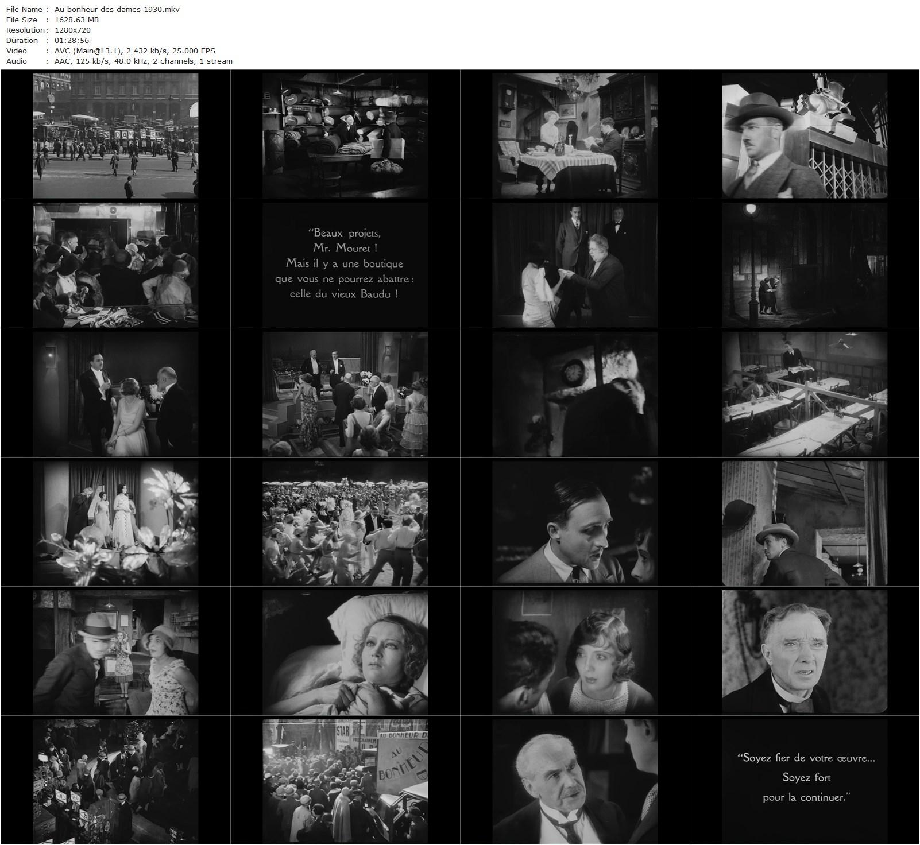Open the models on stage with flowers thumbnail
Screen dimensions: 920x845
coord(115,522)
